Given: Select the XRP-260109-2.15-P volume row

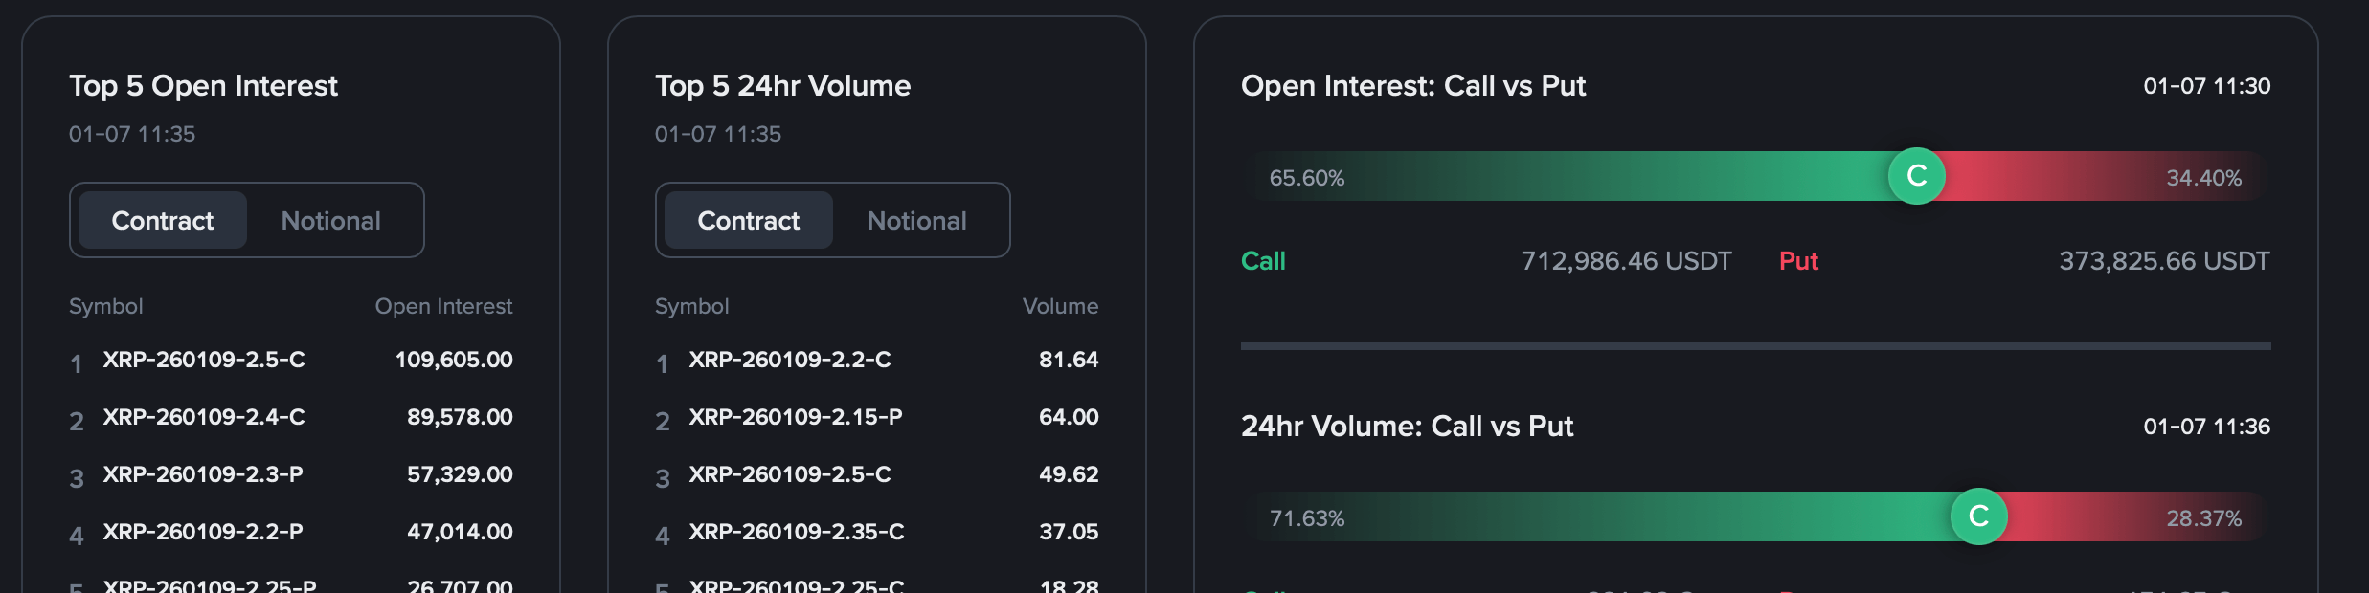Looking at the screenshot, I should (x=796, y=417).
